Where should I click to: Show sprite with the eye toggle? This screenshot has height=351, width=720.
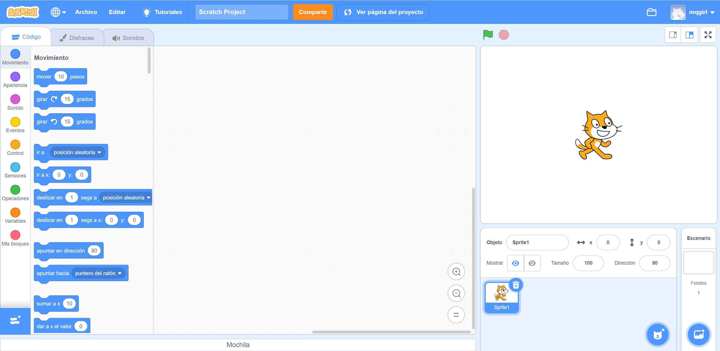click(515, 263)
